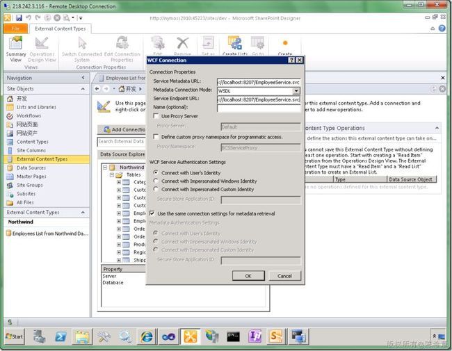Open Workflows in Site Objects

point(29,115)
